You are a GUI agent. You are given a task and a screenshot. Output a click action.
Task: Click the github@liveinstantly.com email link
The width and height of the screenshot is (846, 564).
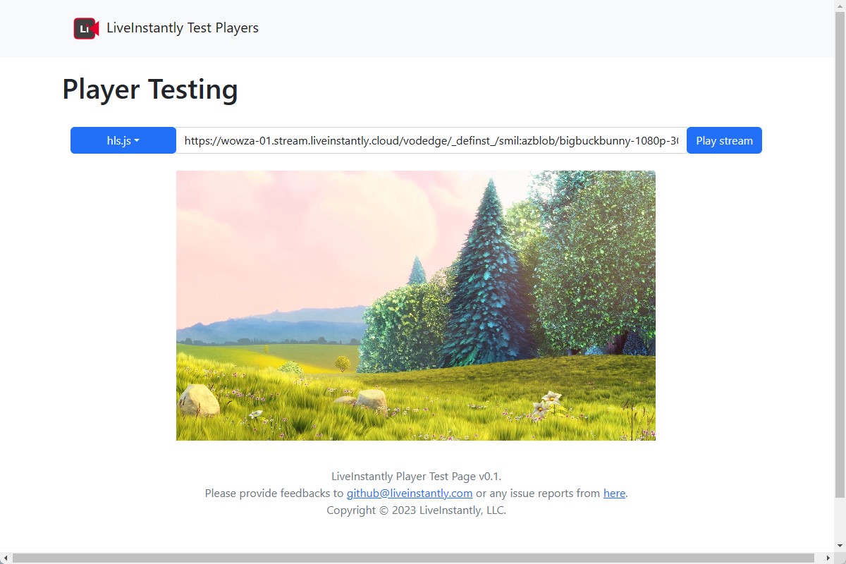coord(409,493)
